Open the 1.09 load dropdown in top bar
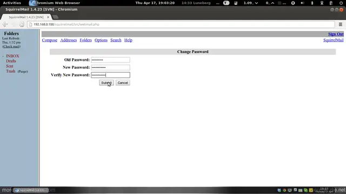The height and width of the screenshot is (194, 346). coord(251,3)
